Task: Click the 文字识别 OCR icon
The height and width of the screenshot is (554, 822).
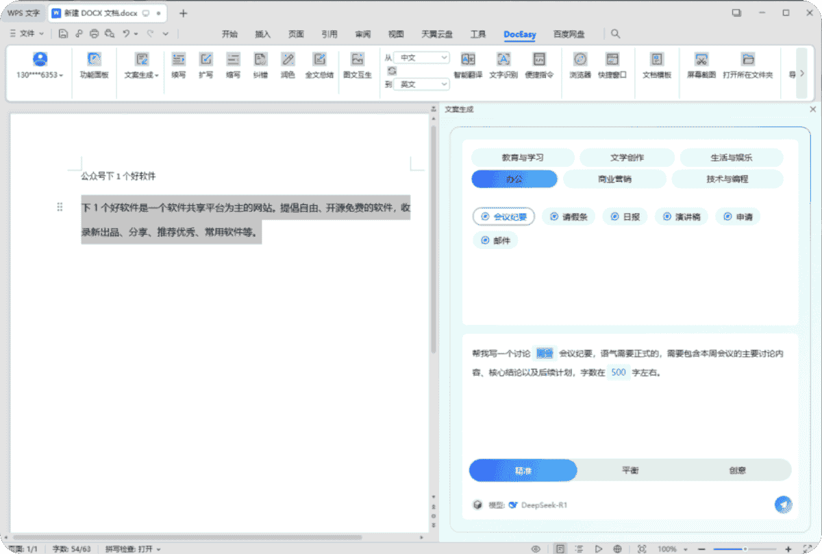Action: pos(503,64)
